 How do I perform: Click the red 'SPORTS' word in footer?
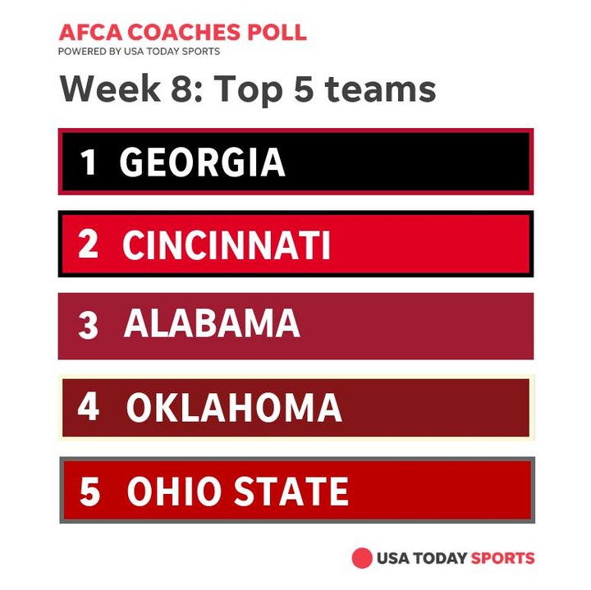[502, 558]
